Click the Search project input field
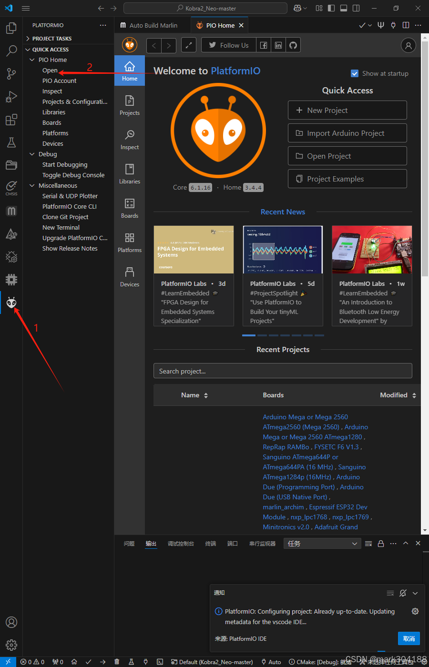This screenshot has width=429, height=667. tap(283, 371)
